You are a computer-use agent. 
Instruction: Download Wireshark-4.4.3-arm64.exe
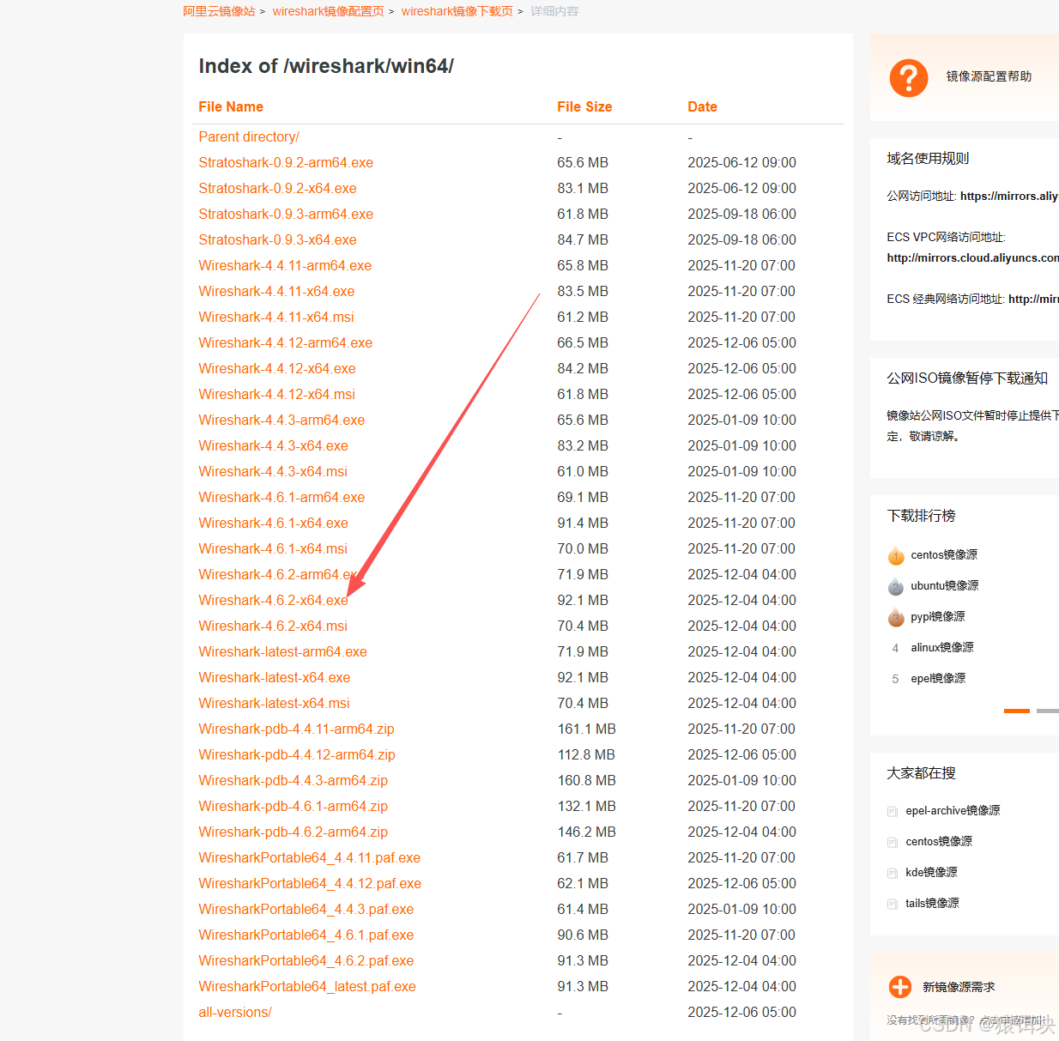pyautogui.click(x=281, y=420)
